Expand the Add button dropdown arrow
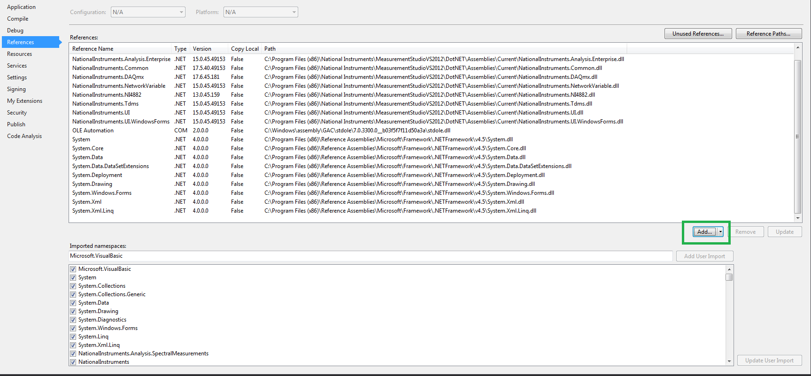Viewport: 811px width, 376px height. pos(720,232)
